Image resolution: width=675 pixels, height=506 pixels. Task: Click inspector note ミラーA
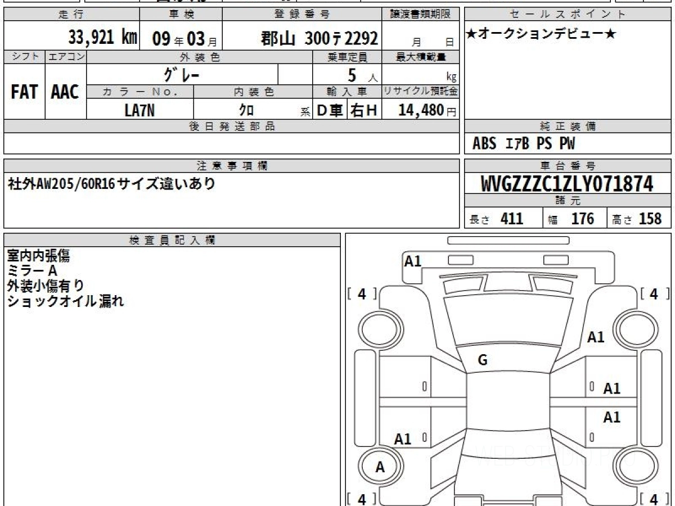(x=33, y=271)
